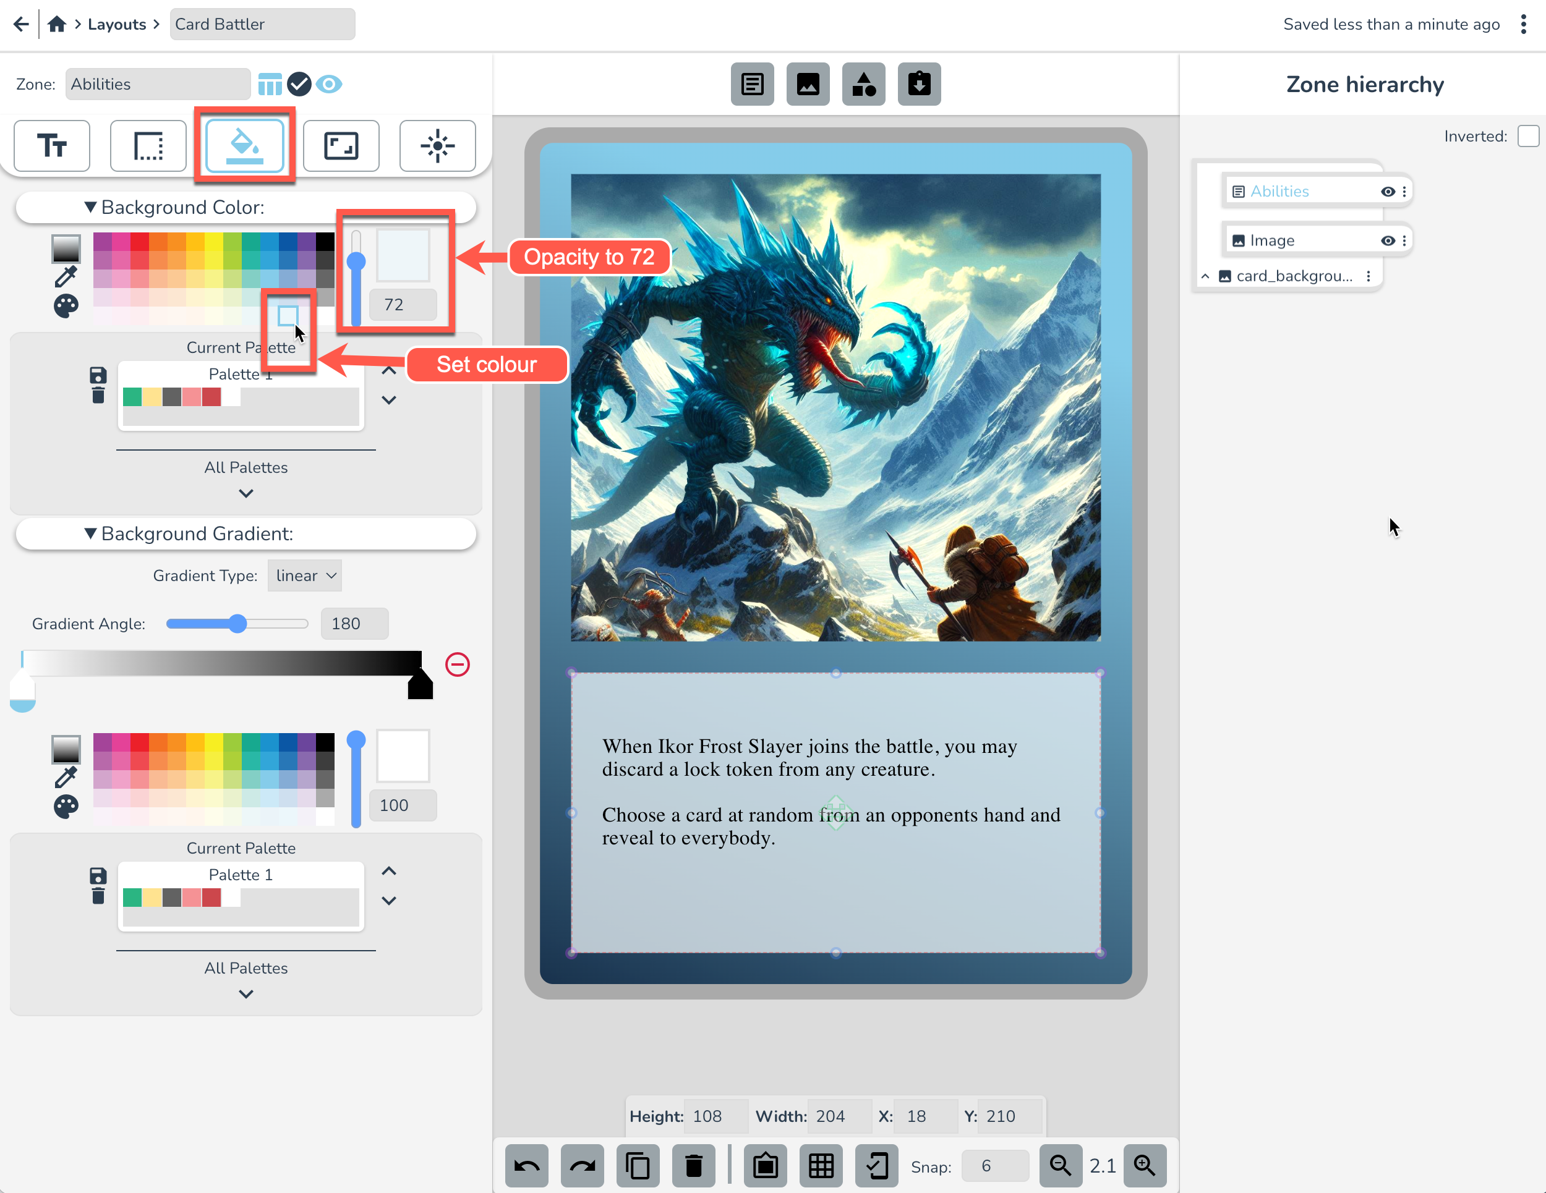Click the Gradient Angle slider handle
The width and height of the screenshot is (1546, 1193).
point(238,623)
